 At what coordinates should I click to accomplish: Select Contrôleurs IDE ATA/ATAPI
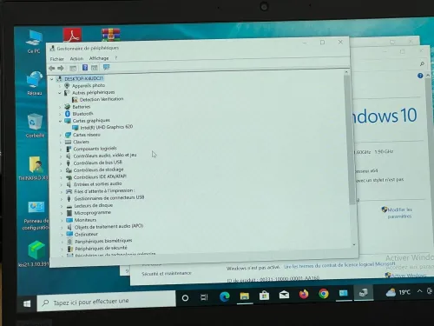pyautogui.click(x=100, y=176)
